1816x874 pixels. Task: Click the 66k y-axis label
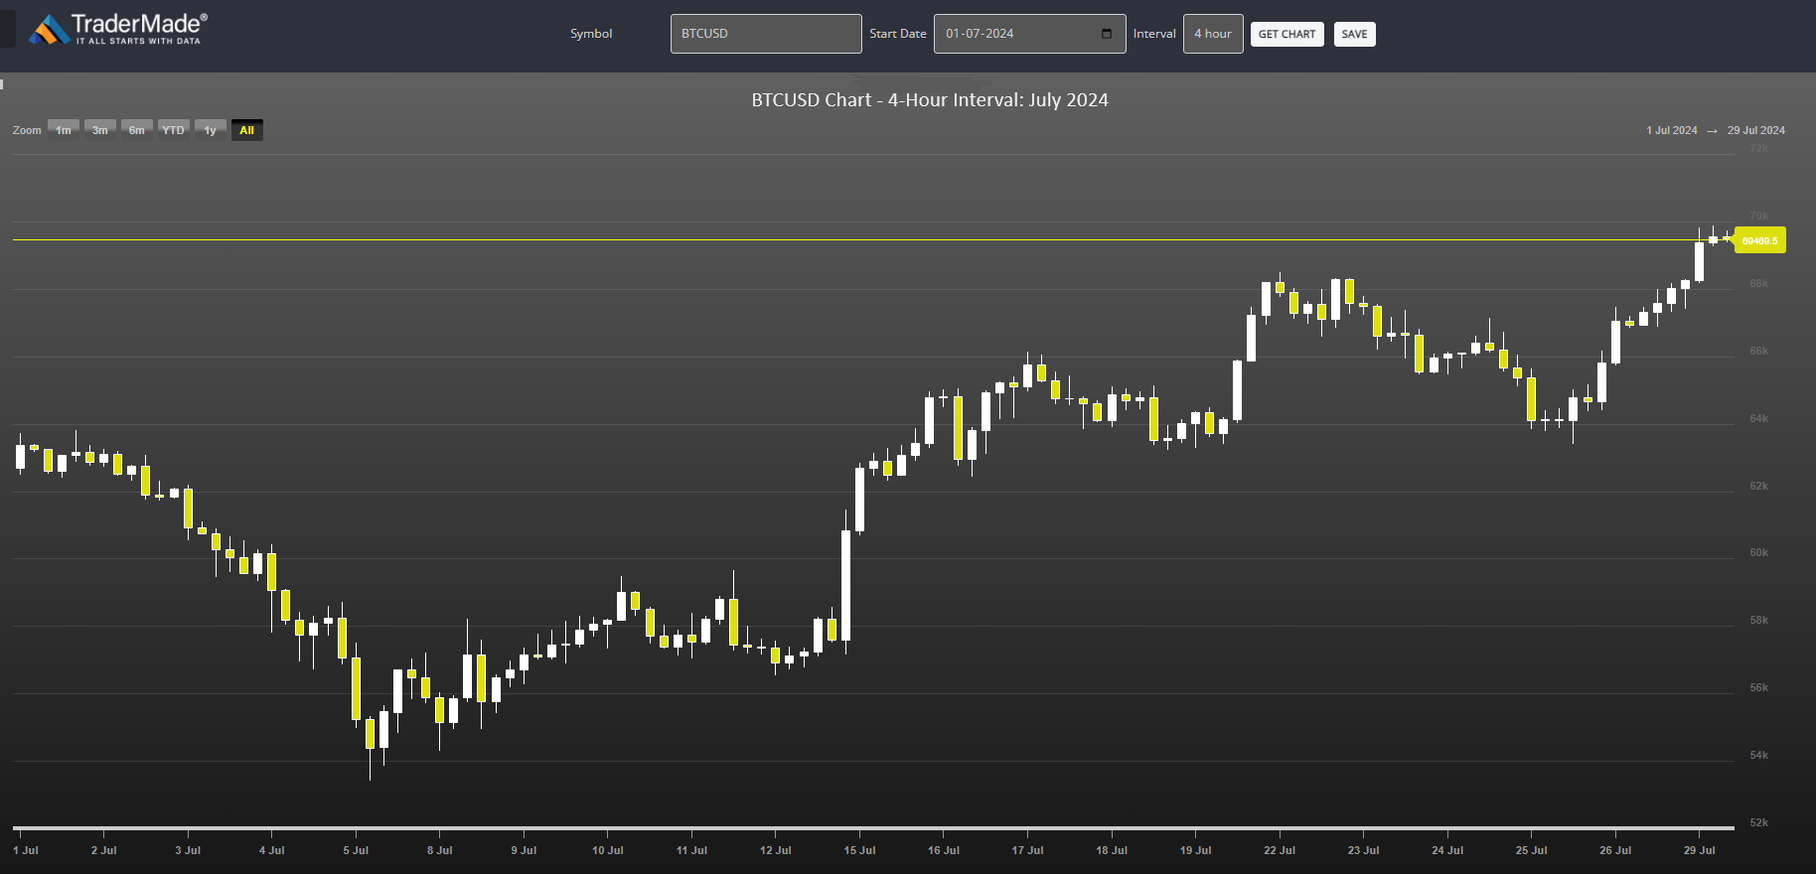pyautogui.click(x=1758, y=351)
